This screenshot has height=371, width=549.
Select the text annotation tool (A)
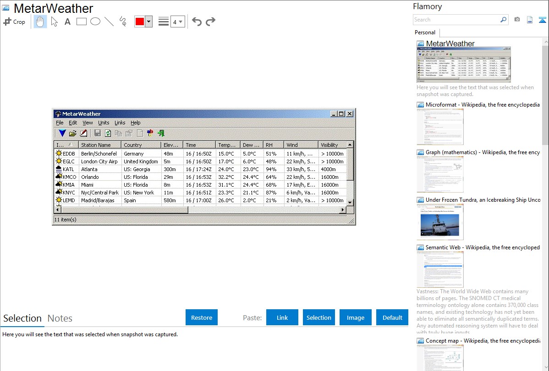[67, 22]
